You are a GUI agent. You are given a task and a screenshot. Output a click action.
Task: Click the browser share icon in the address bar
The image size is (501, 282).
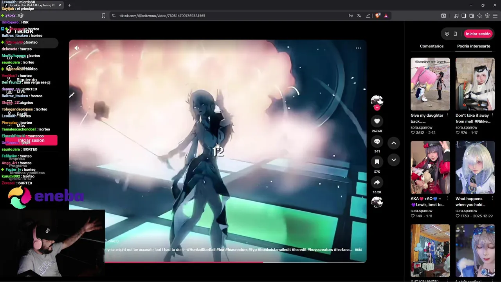coord(368,16)
